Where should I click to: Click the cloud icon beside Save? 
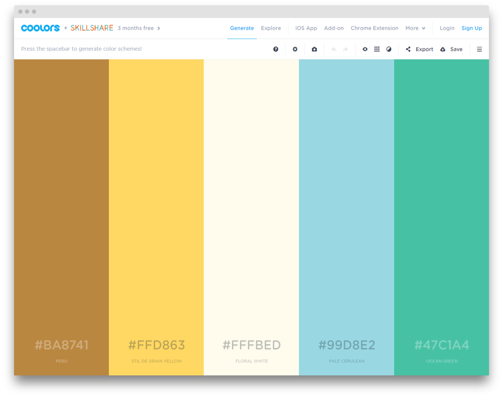tap(443, 49)
